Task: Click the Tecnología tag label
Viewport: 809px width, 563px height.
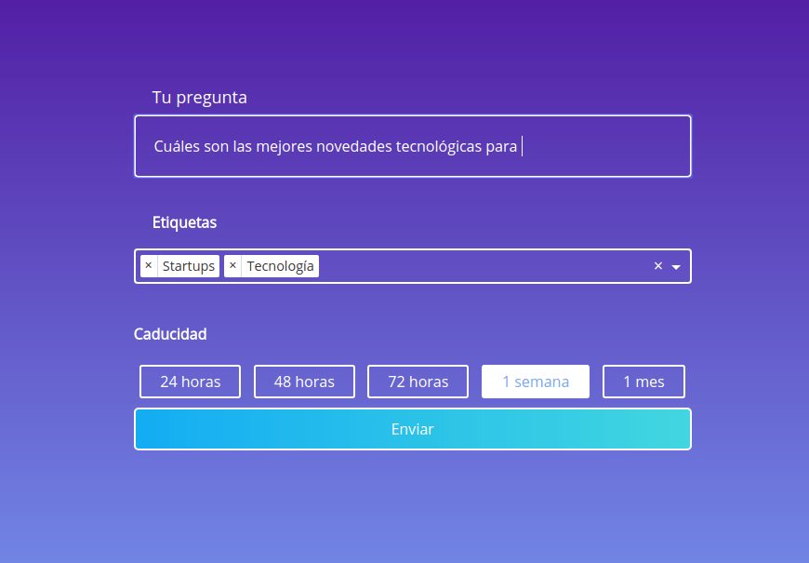Action: (280, 266)
